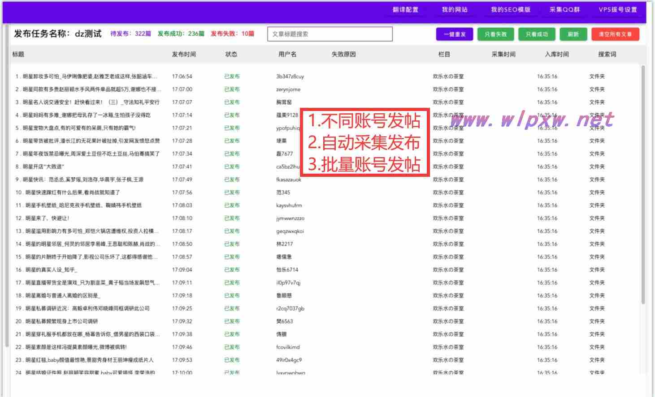Image resolution: width=655 pixels, height=397 pixels.
Task: Click the purple 一键重发 button
Action: point(455,34)
